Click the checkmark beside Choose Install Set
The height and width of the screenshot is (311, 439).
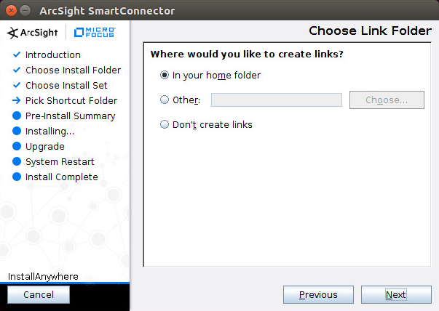(x=17, y=85)
